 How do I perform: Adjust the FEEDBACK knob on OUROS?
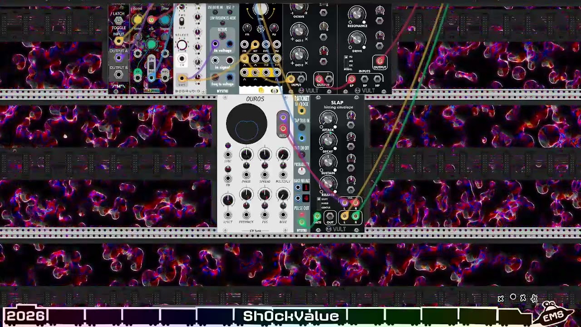point(246,195)
